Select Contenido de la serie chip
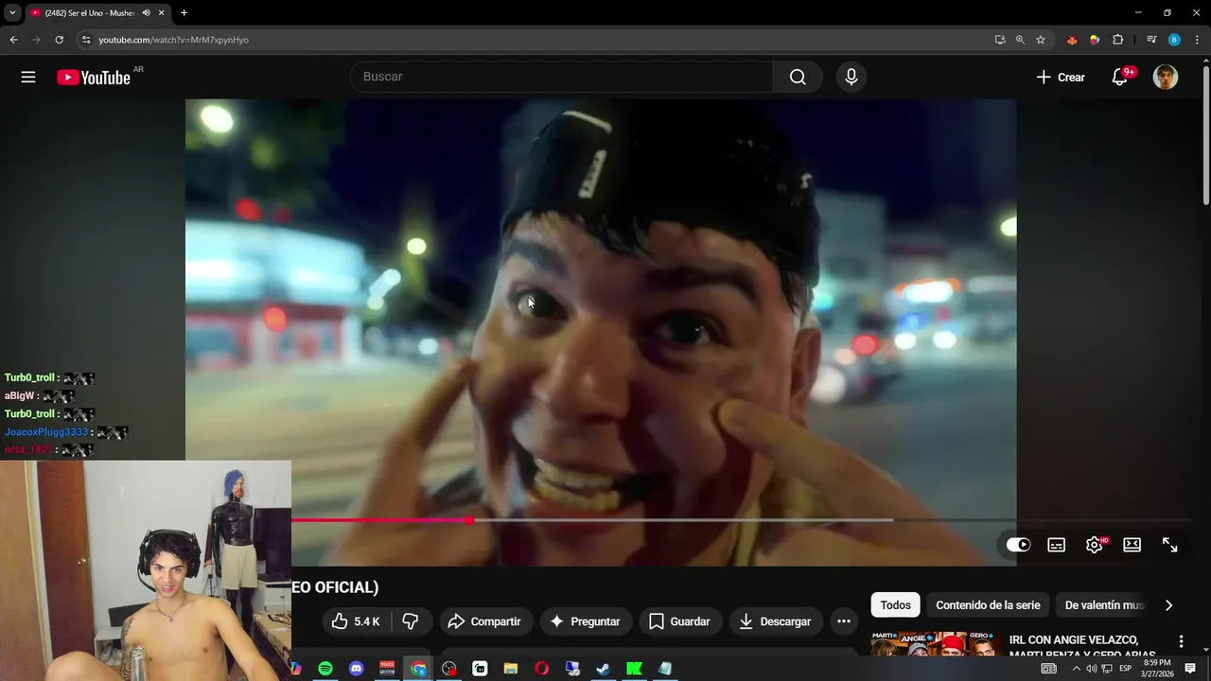The height and width of the screenshot is (681, 1211). tap(988, 605)
